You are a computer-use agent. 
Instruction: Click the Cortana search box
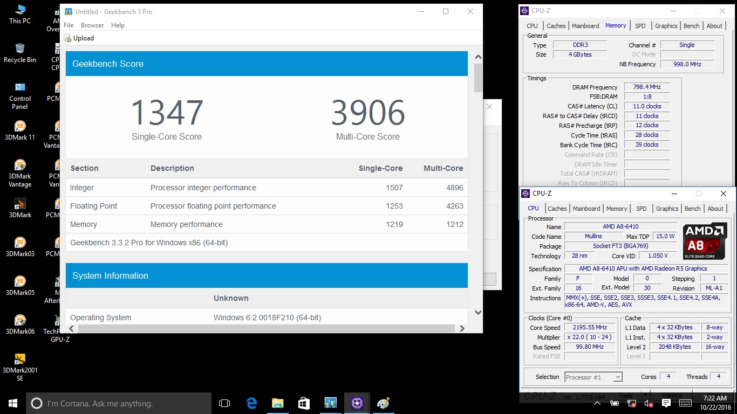[119, 403]
